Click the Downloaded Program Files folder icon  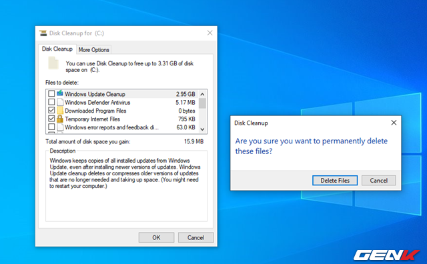click(60, 111)
